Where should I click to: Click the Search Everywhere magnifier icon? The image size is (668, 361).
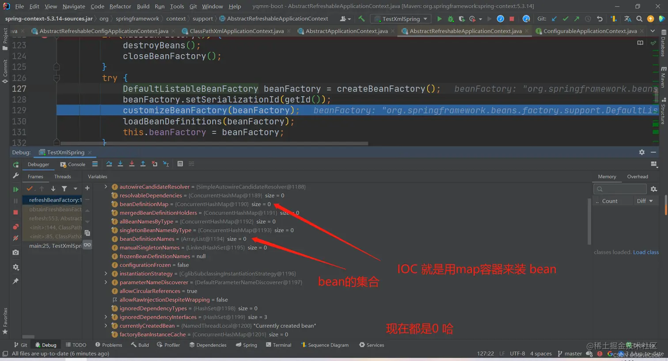[x=639, y=19]
